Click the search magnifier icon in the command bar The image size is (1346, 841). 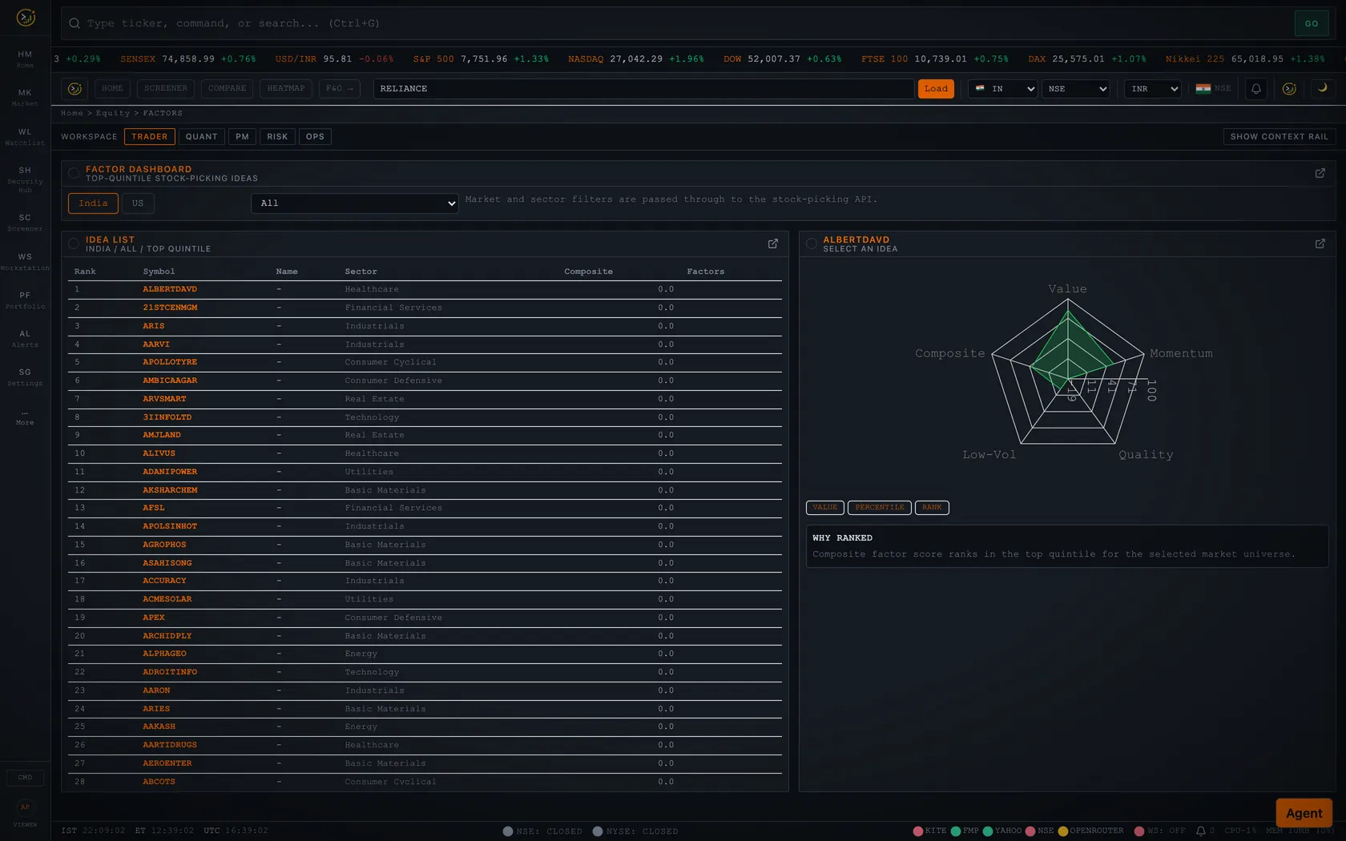tap(75, 23)
